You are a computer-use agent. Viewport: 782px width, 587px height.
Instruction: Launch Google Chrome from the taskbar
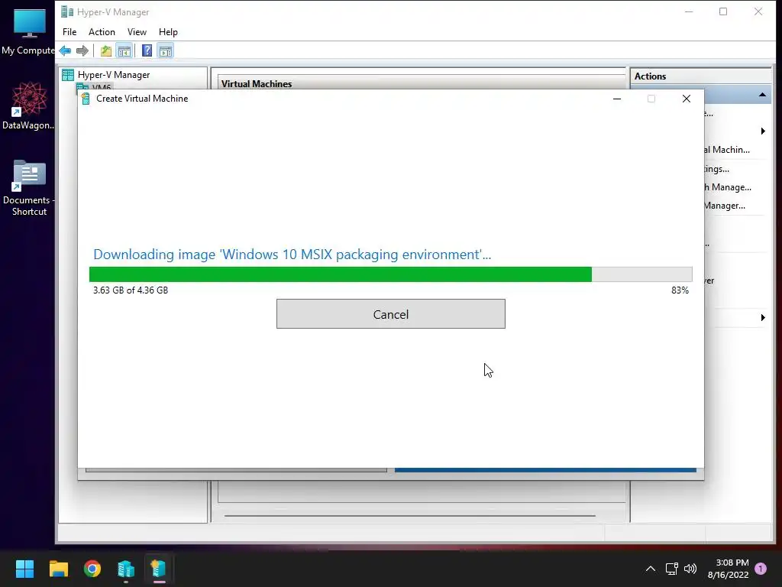(x=92, y=569)
